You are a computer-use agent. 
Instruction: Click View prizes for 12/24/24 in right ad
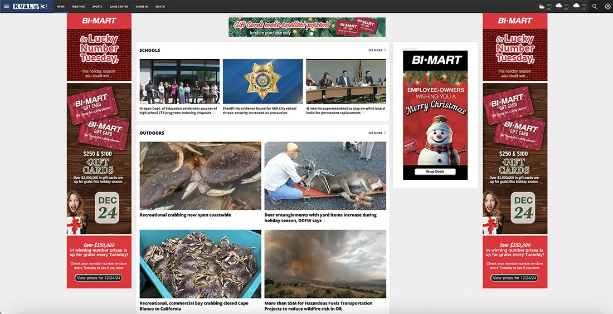point(515,278)
